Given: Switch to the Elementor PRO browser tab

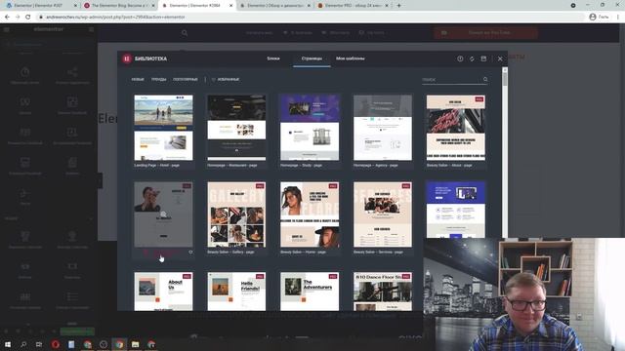Looking at the screenshot, I should point(354,6).
